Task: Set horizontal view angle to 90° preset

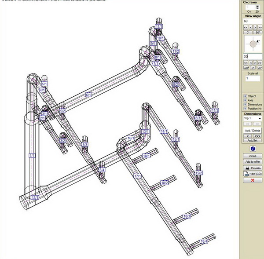Action: tap(257, 33)
